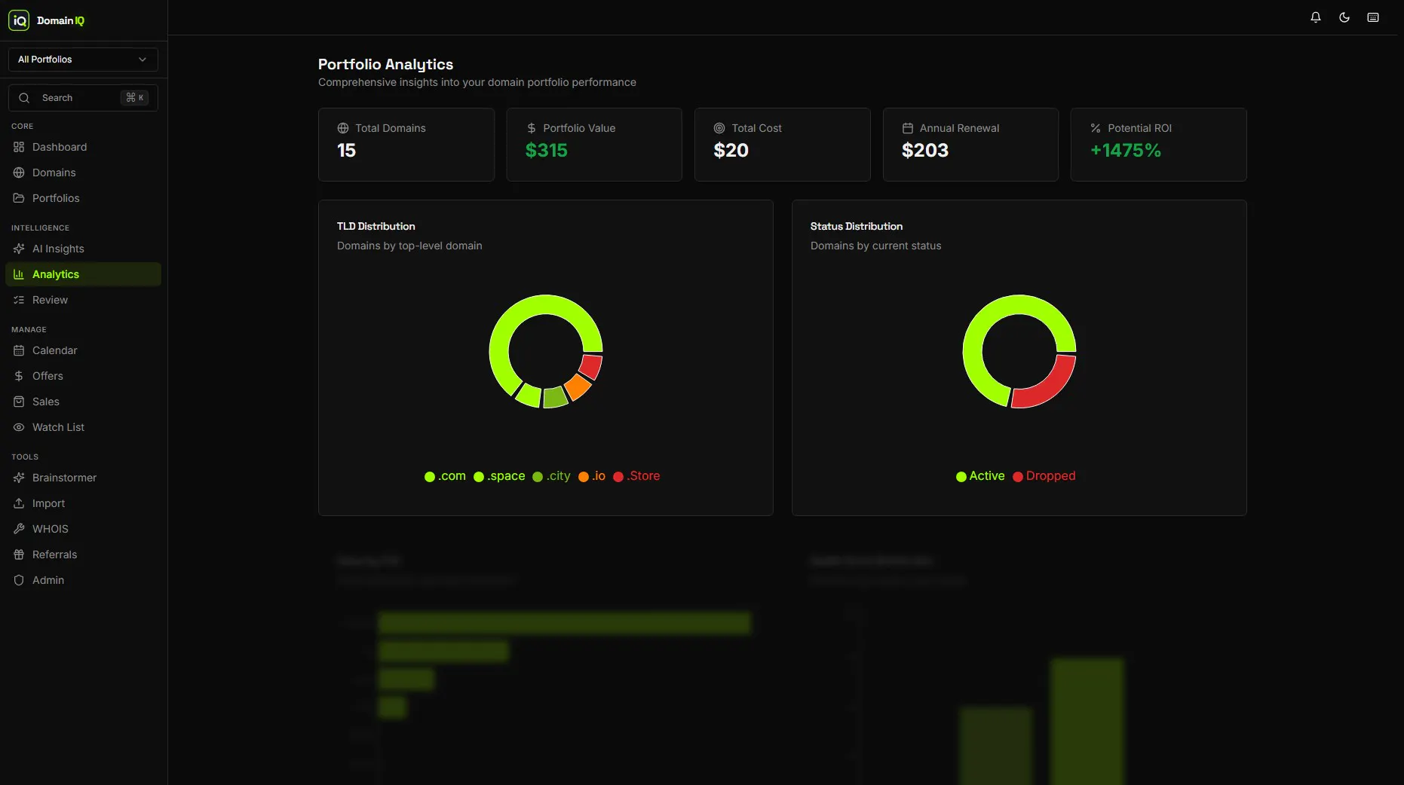This screenshot has height=785, width=1404.
Task: Toggle dark mode moon icon
Action: pyautogui.click(x=1344, y=17)
